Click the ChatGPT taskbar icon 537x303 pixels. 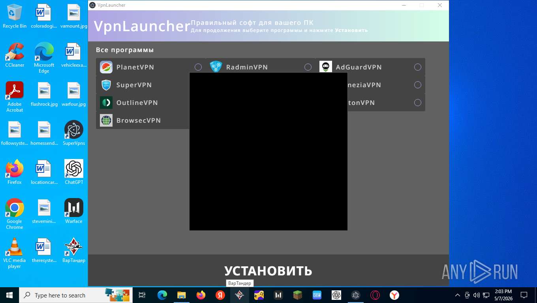tap(336, 295)
